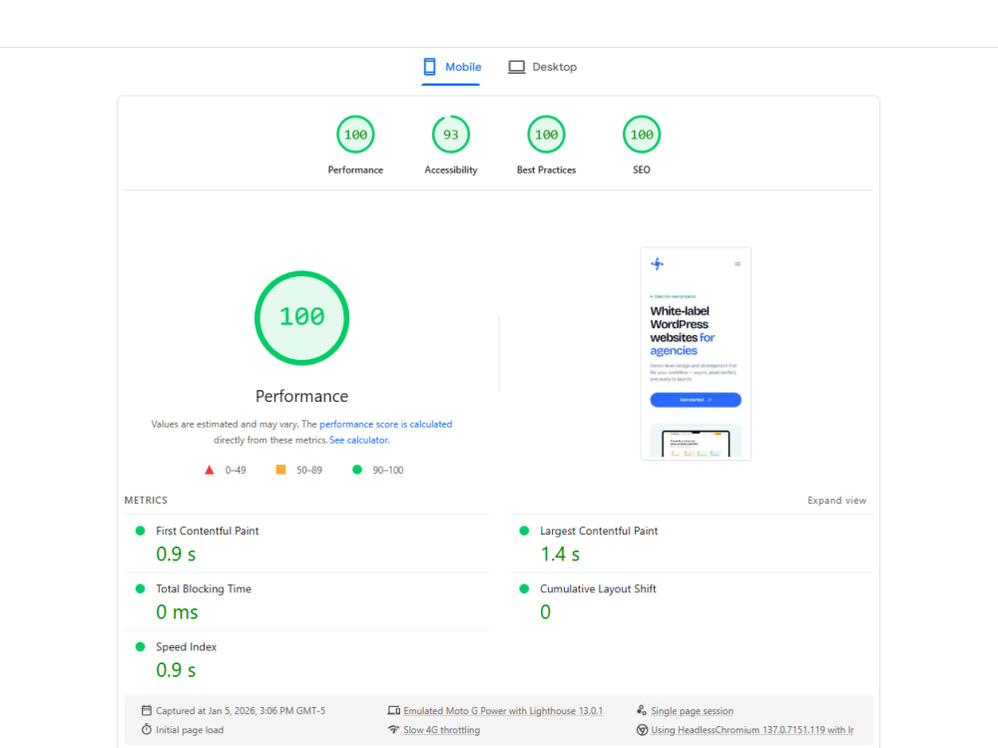Click the Accessibility label
The height and width of the screenshot is (748, 998).
click(x=451, y=170)
